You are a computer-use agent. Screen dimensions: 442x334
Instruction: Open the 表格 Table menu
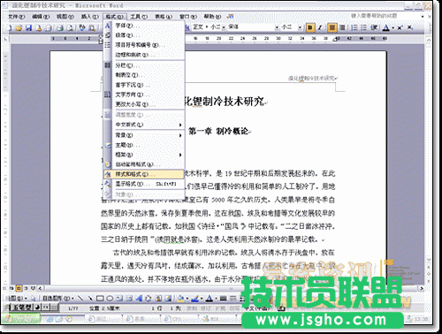[x=164, y=17]
